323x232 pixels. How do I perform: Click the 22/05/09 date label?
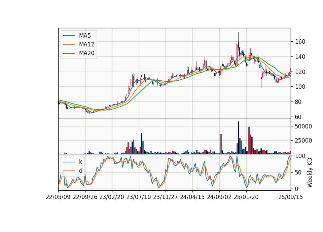pyautogui.click(x=58, y=197)
